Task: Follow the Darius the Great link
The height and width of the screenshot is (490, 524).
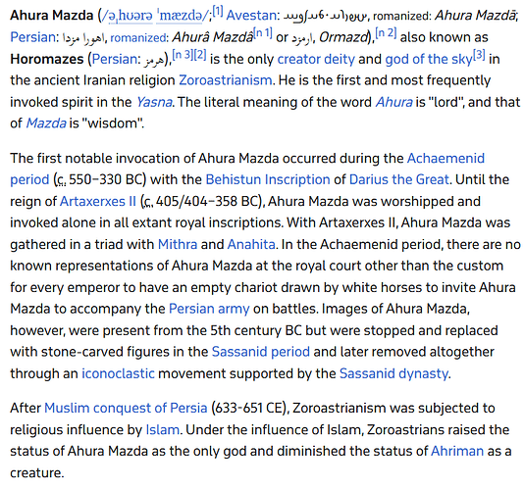Action: pos(398,179)
